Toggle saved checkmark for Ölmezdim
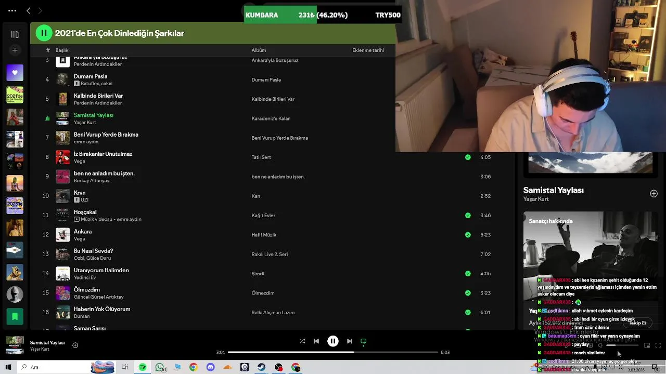The width and height of the screenshot is (666, 374). (x=468, y=293)
